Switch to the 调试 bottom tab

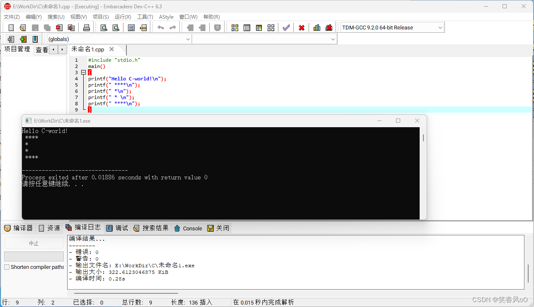[117, 228]
